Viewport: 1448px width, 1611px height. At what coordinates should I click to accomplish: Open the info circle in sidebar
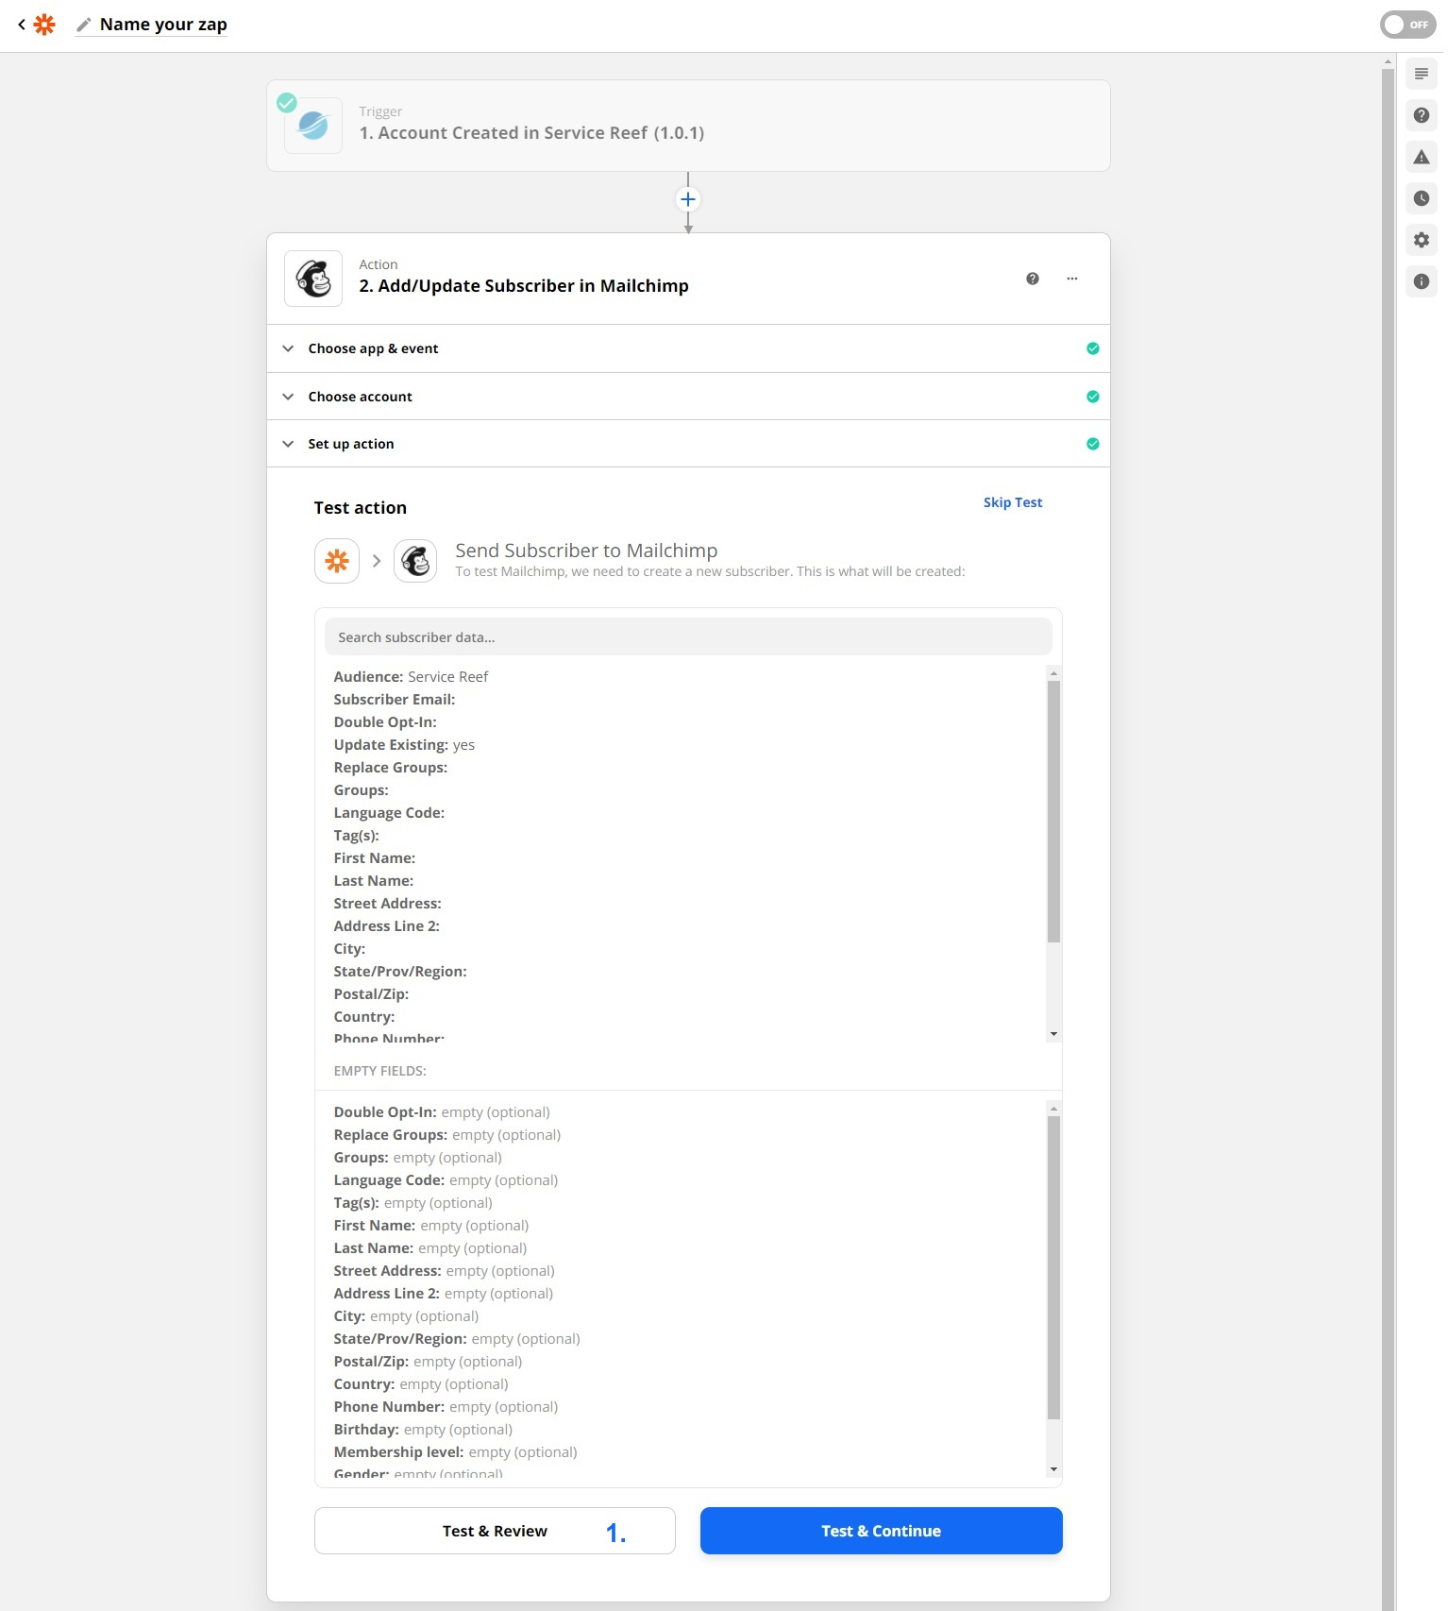[1422, 281]
